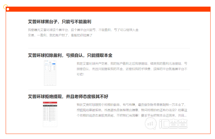Select the line 交易，一盈利，就把账户封了，客服把你拉黑了
This screenshot has width=215, height=139.
pyautogui.click(x=60, y=35)
